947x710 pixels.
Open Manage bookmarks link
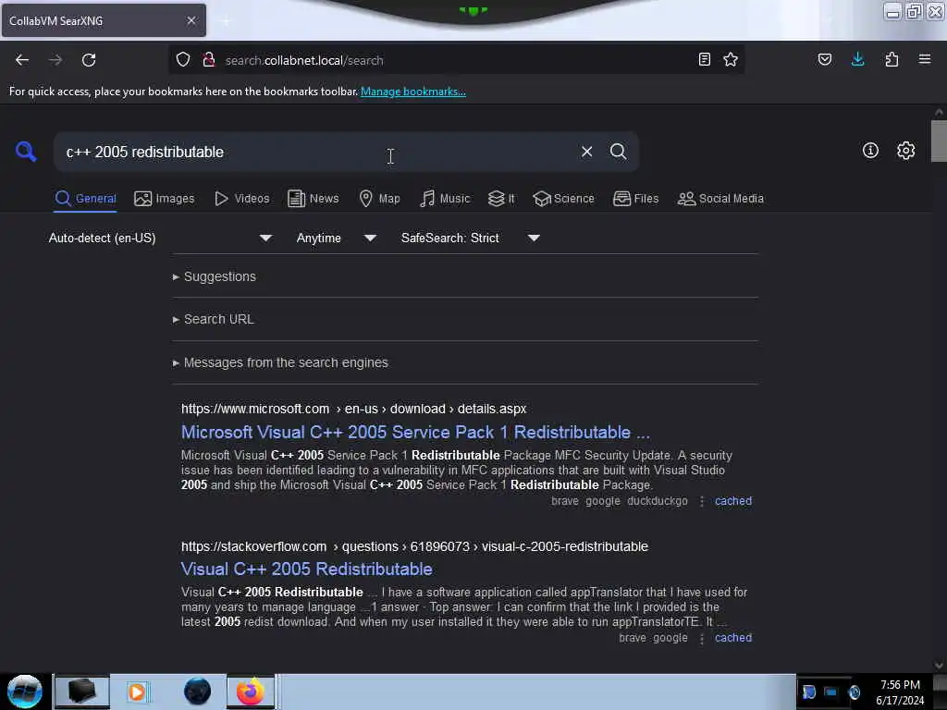point(413,92)
